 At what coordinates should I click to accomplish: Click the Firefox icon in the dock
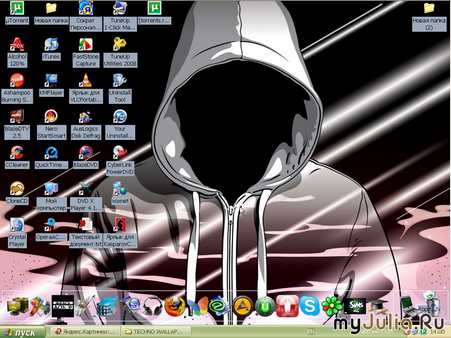(174, 307)
